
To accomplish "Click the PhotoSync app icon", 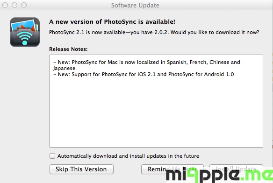I will click(25, 32).
